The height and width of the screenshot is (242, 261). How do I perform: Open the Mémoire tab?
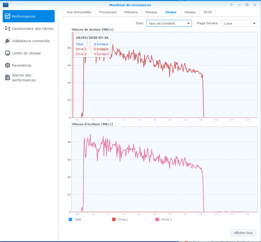(x=131, y=12)
